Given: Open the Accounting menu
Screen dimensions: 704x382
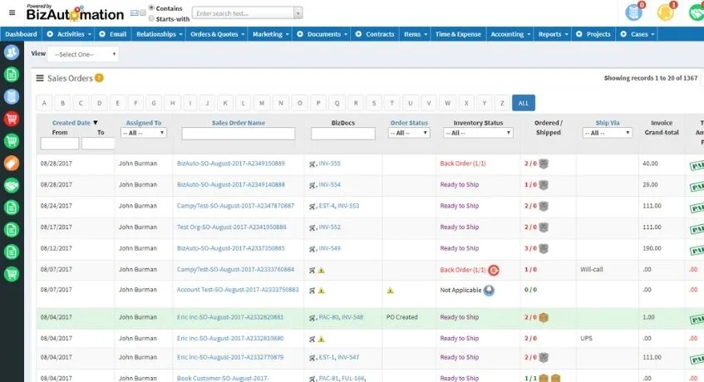Looking at the screenshot, I should 510,34.
